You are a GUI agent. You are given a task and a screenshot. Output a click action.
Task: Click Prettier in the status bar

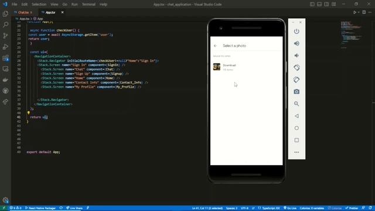352,208
